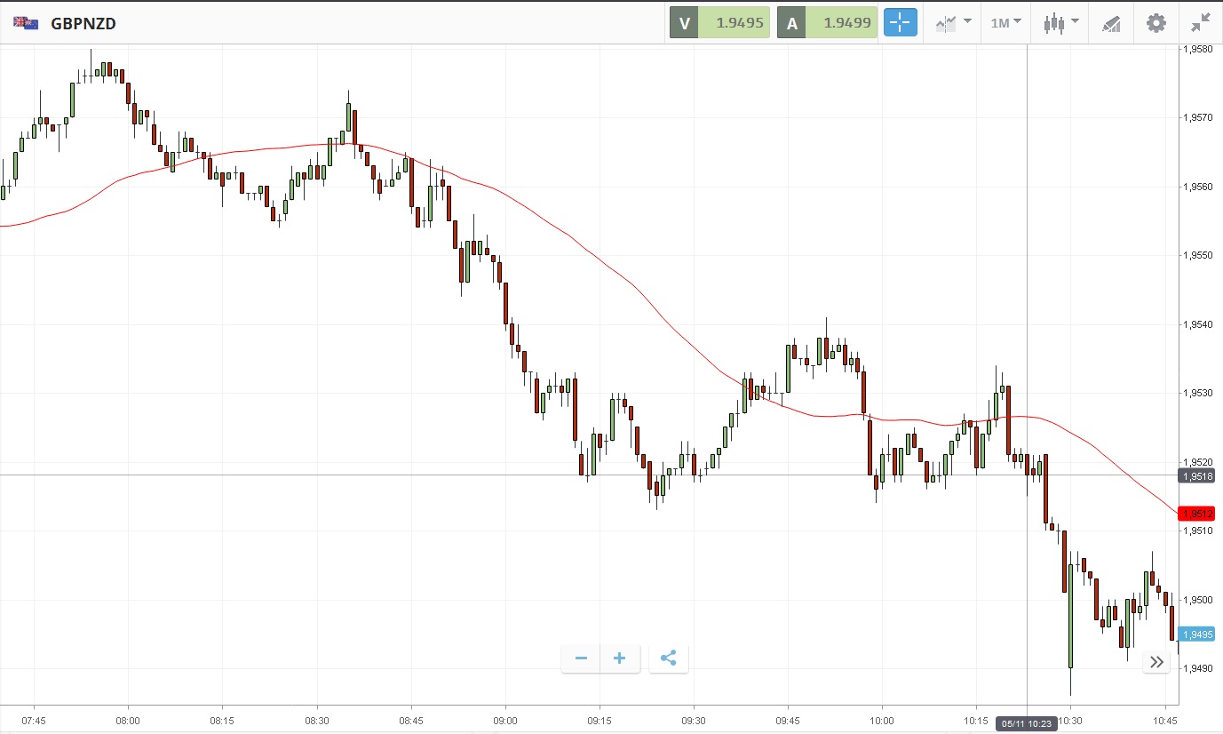Open chart settings gear

click(x=1155, y=23)
